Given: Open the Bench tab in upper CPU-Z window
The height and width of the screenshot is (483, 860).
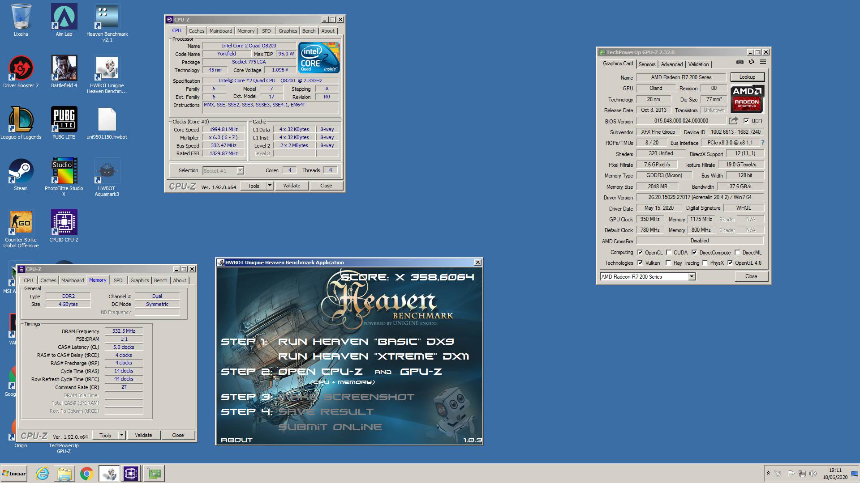Looking at the screenshot, I should (x=309, y=31).
